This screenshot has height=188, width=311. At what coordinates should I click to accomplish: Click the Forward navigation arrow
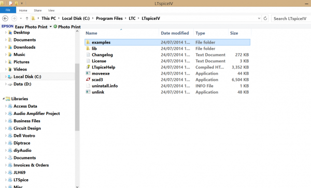coord(14,19)
